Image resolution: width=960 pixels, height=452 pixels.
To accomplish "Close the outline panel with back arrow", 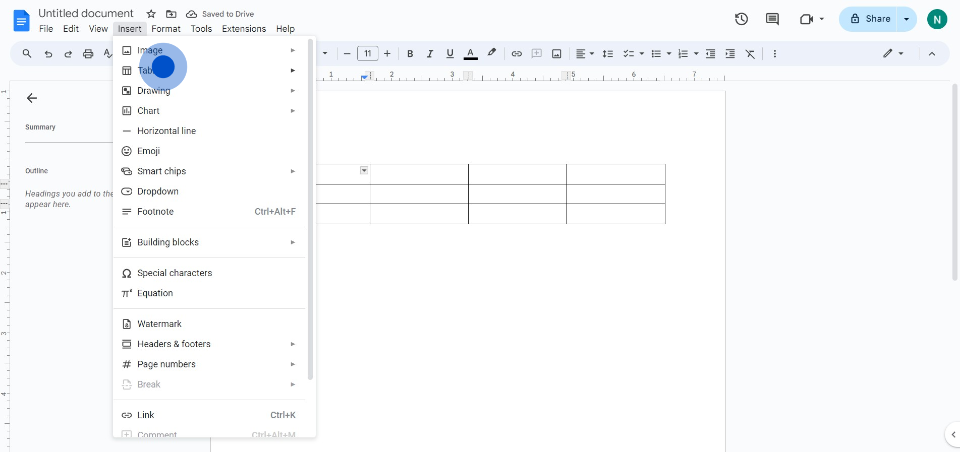I will pyautogui.click(x=32, y=98).
